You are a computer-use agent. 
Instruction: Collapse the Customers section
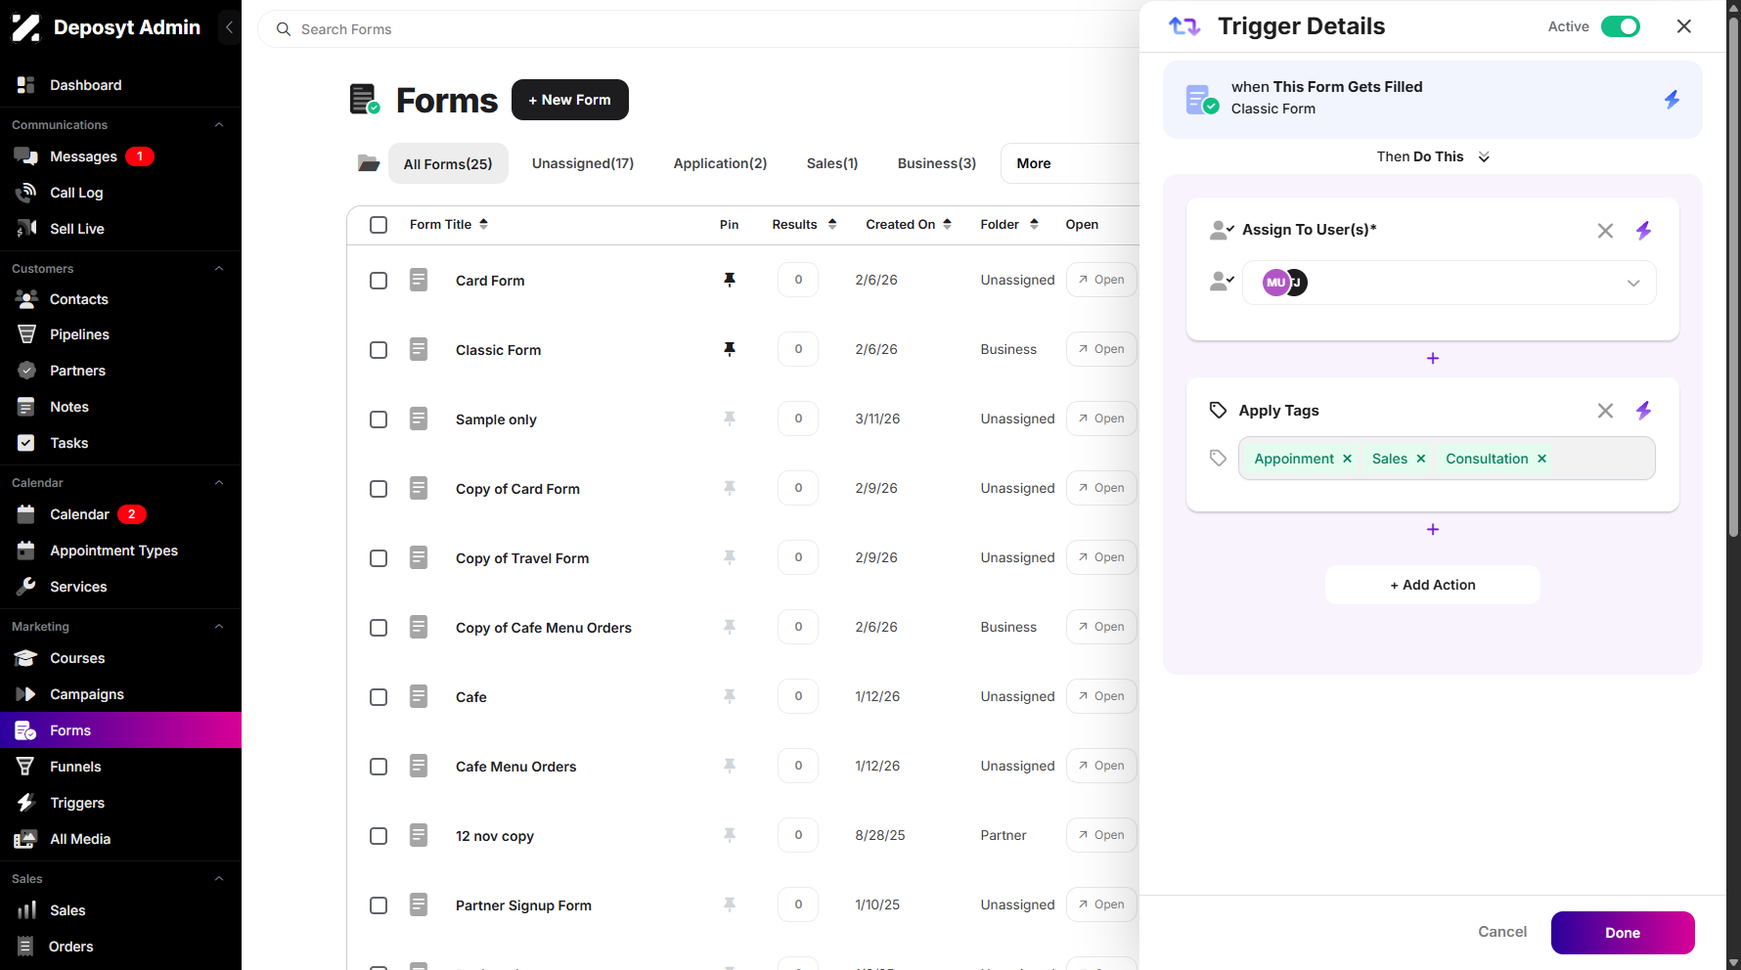[x=219, y=269]
